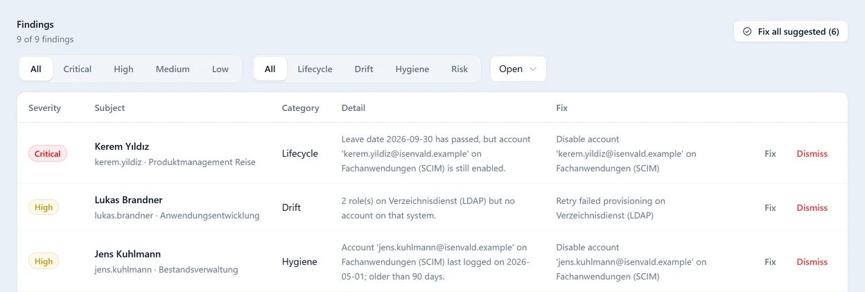Click Fix for Jens Kuhlmann finding
Image resolution: width=865 pixels, height=292 pixels.
[770, 262]
